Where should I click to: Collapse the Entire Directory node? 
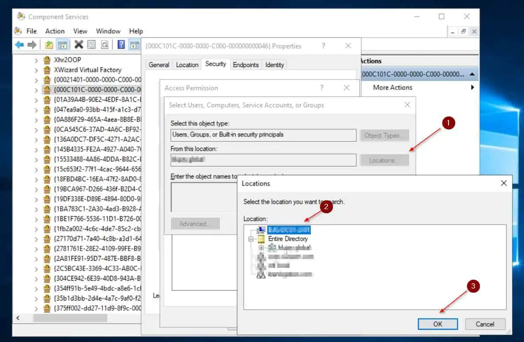pyautogui.click(x=251, y=239)
